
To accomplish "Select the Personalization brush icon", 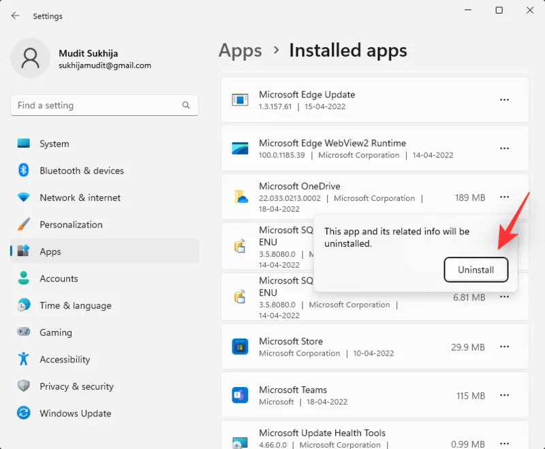I will tap(22, 225).
